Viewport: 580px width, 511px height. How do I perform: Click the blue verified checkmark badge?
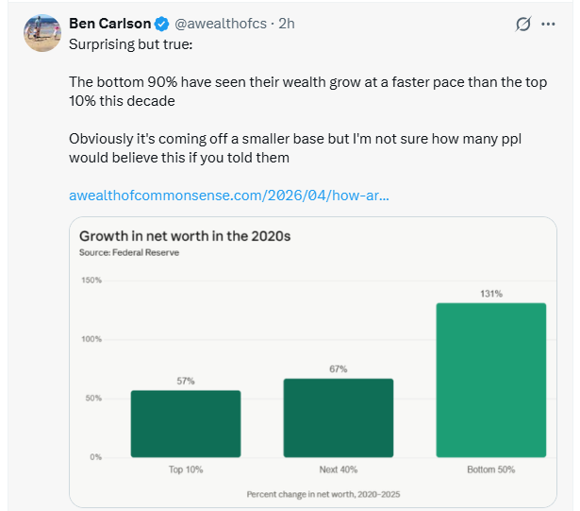159,25
